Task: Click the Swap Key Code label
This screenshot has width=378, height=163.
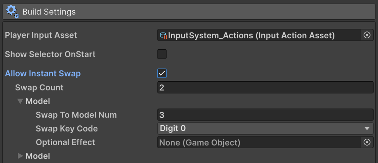Action: [67, 128]
